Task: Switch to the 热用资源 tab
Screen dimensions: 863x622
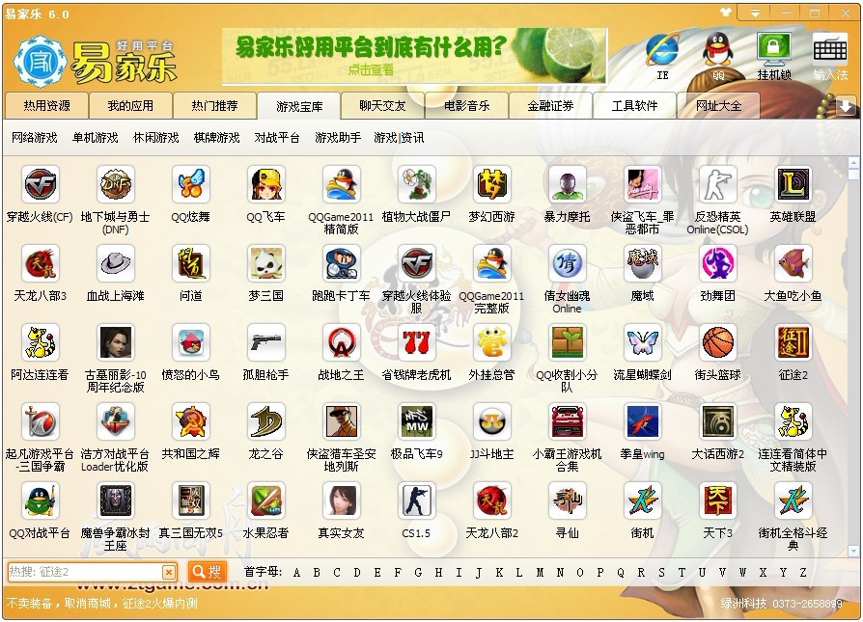Action: (46, 105)
